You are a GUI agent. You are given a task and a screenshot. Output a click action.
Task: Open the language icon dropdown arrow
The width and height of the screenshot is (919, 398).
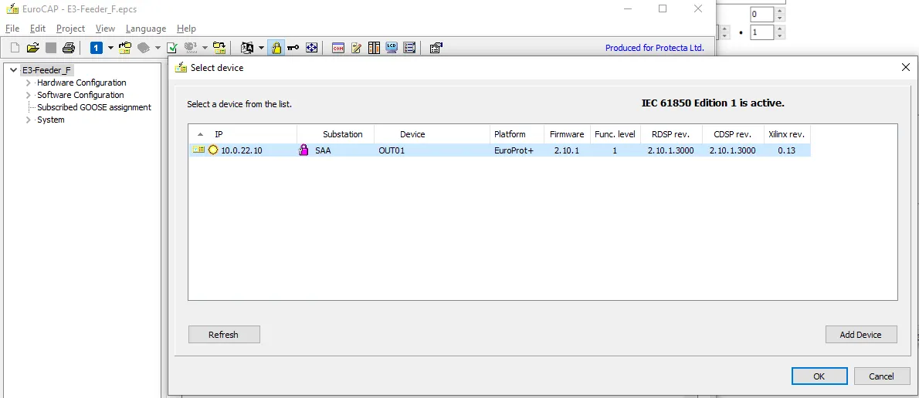tap(261, 48)
